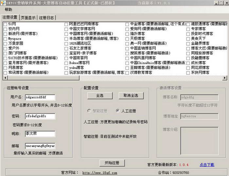Open the 帮助 menu

click(8, 9)
